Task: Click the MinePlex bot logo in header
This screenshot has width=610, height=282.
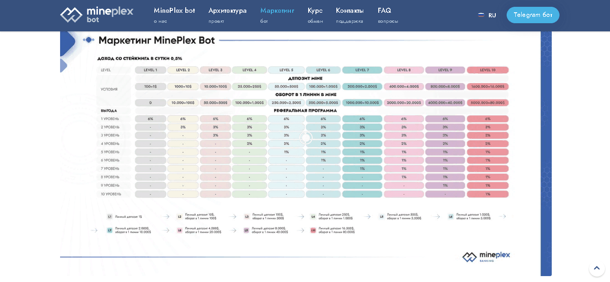Action: click(97, 15)
